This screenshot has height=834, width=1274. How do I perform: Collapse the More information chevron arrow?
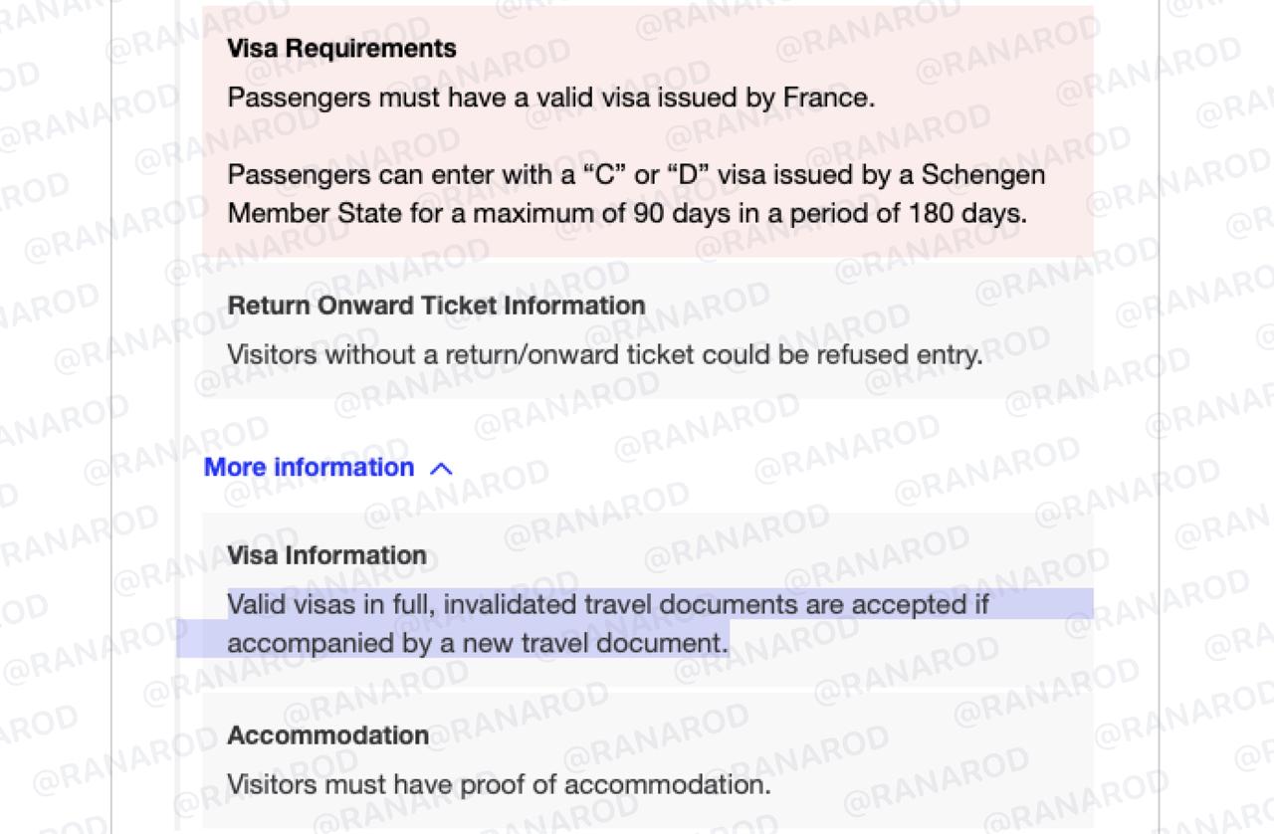pyautogui.click(x=441, y=469)
